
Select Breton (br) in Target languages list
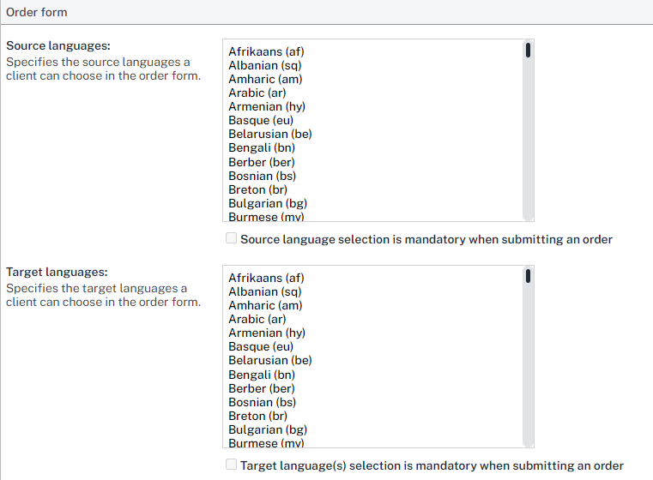point(258,416)
